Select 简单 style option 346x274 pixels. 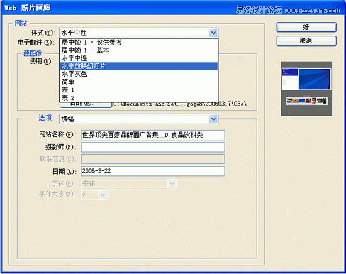click(138, 82)
